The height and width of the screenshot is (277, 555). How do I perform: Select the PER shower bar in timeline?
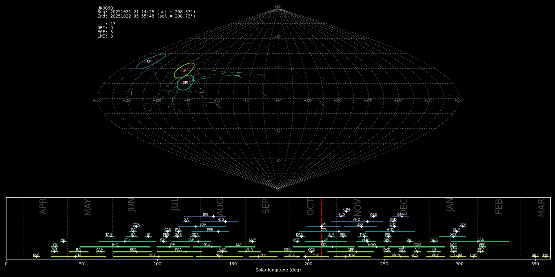click(210, 231)
